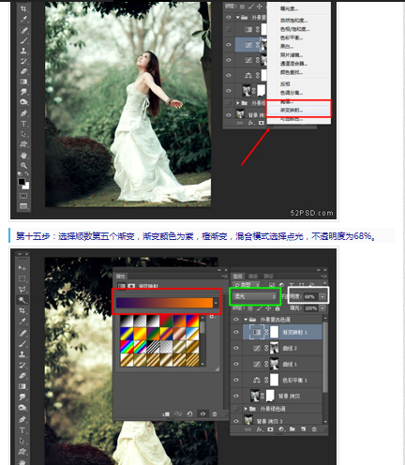Open the opacity 68% slider arrow
Viewport: 405px width, 465px height.
322,296
